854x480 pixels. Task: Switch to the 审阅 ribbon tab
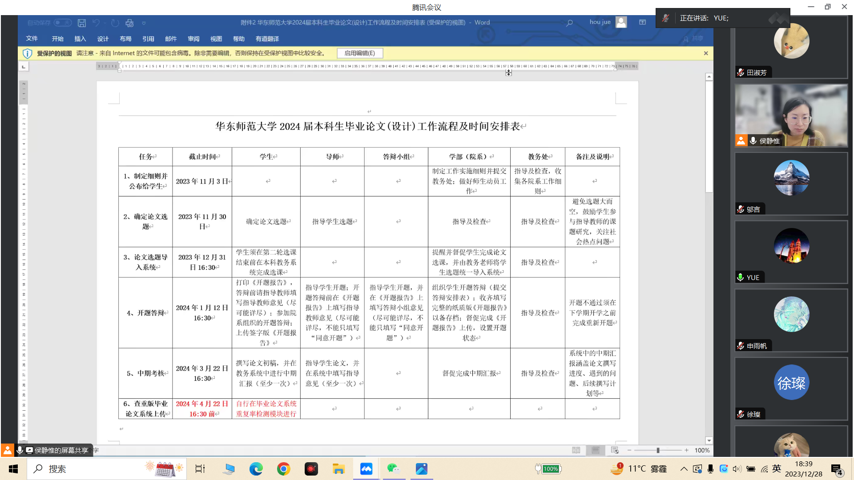pyautogui.click(x=193, y=39)
